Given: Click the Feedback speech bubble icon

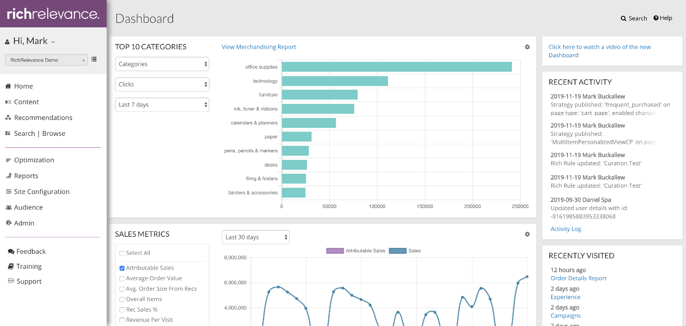Looking at the screenshot, I should [11, 252].
